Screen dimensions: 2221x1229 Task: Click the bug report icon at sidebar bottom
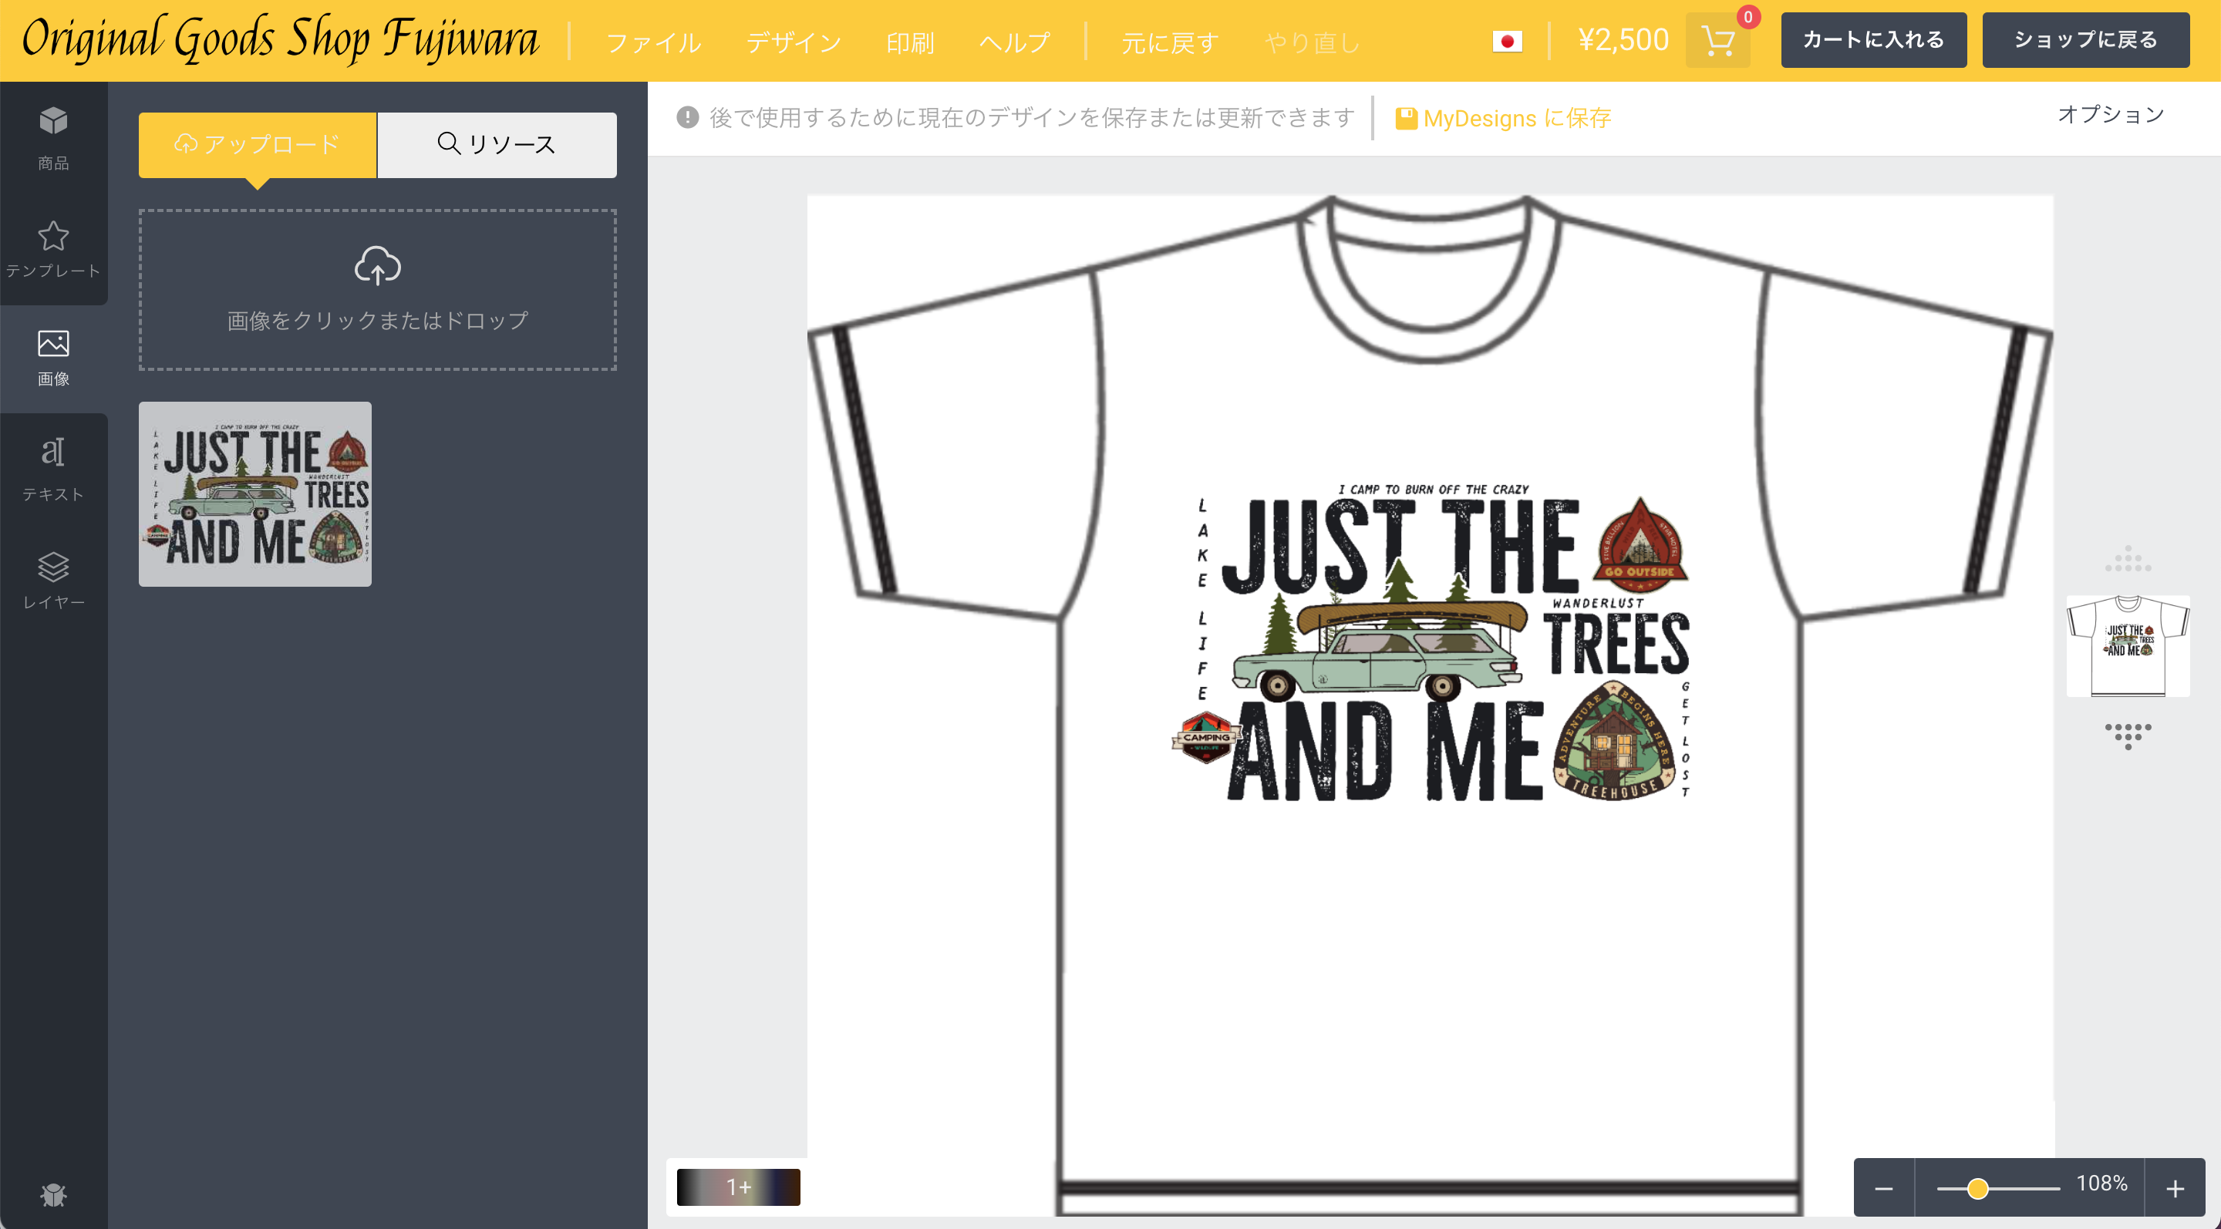(x=53, y=1194)
